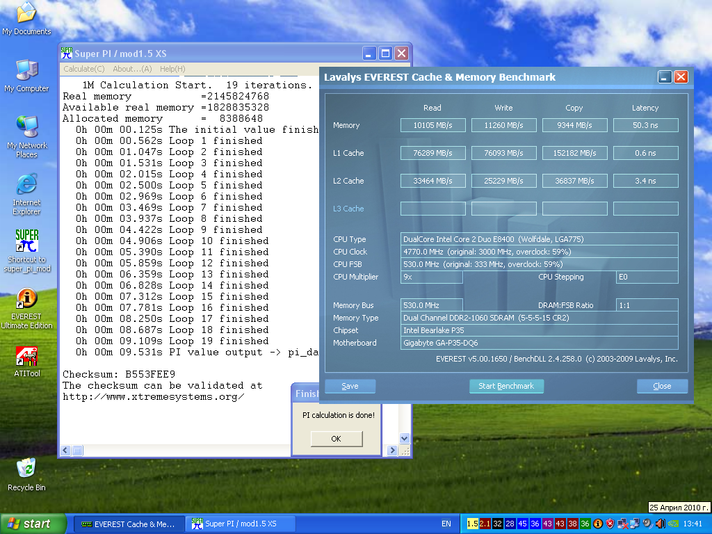Click the Super PI horizontal scrollbar left arrow
The width and height of the screenshot is (712, 534).
pos(65,451)
